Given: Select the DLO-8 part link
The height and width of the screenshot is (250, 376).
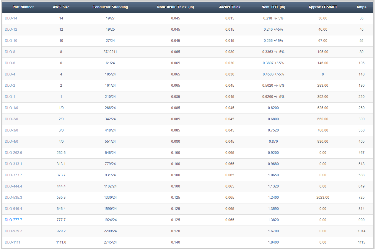Looking at the screenshot, I should click(x=10, y=52).
